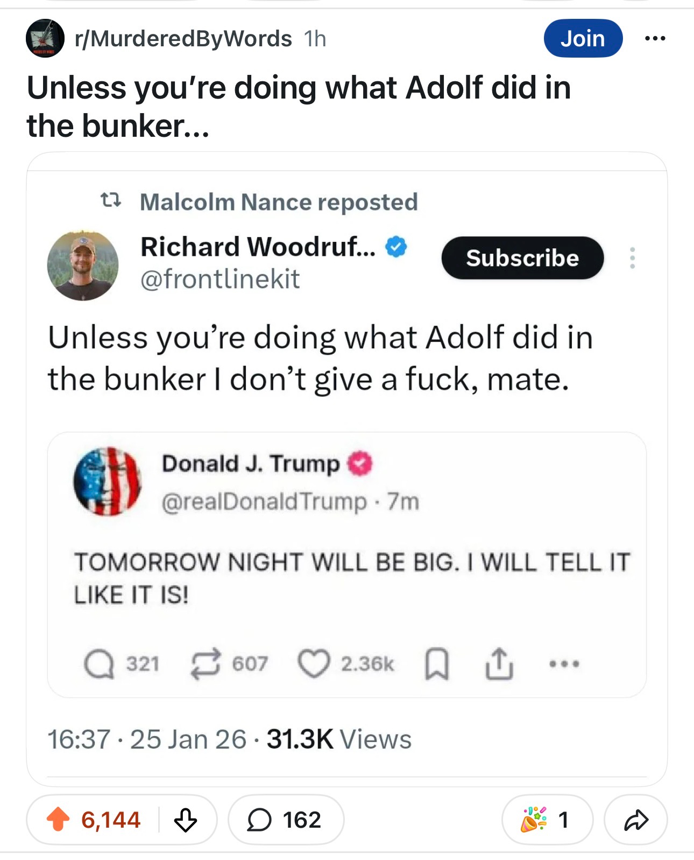Open the post's three-dot overflow menu
The width and height of the screenshot is (694, 860).
[x=655, y=38]
